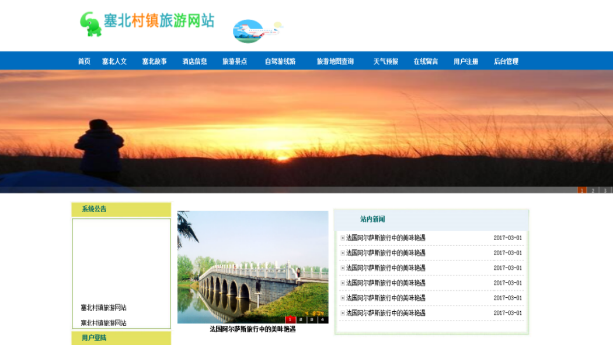This screenshot has height=345, width=613.
Task: Open the 塞北人文 navigation item
Action: (114, 61)
